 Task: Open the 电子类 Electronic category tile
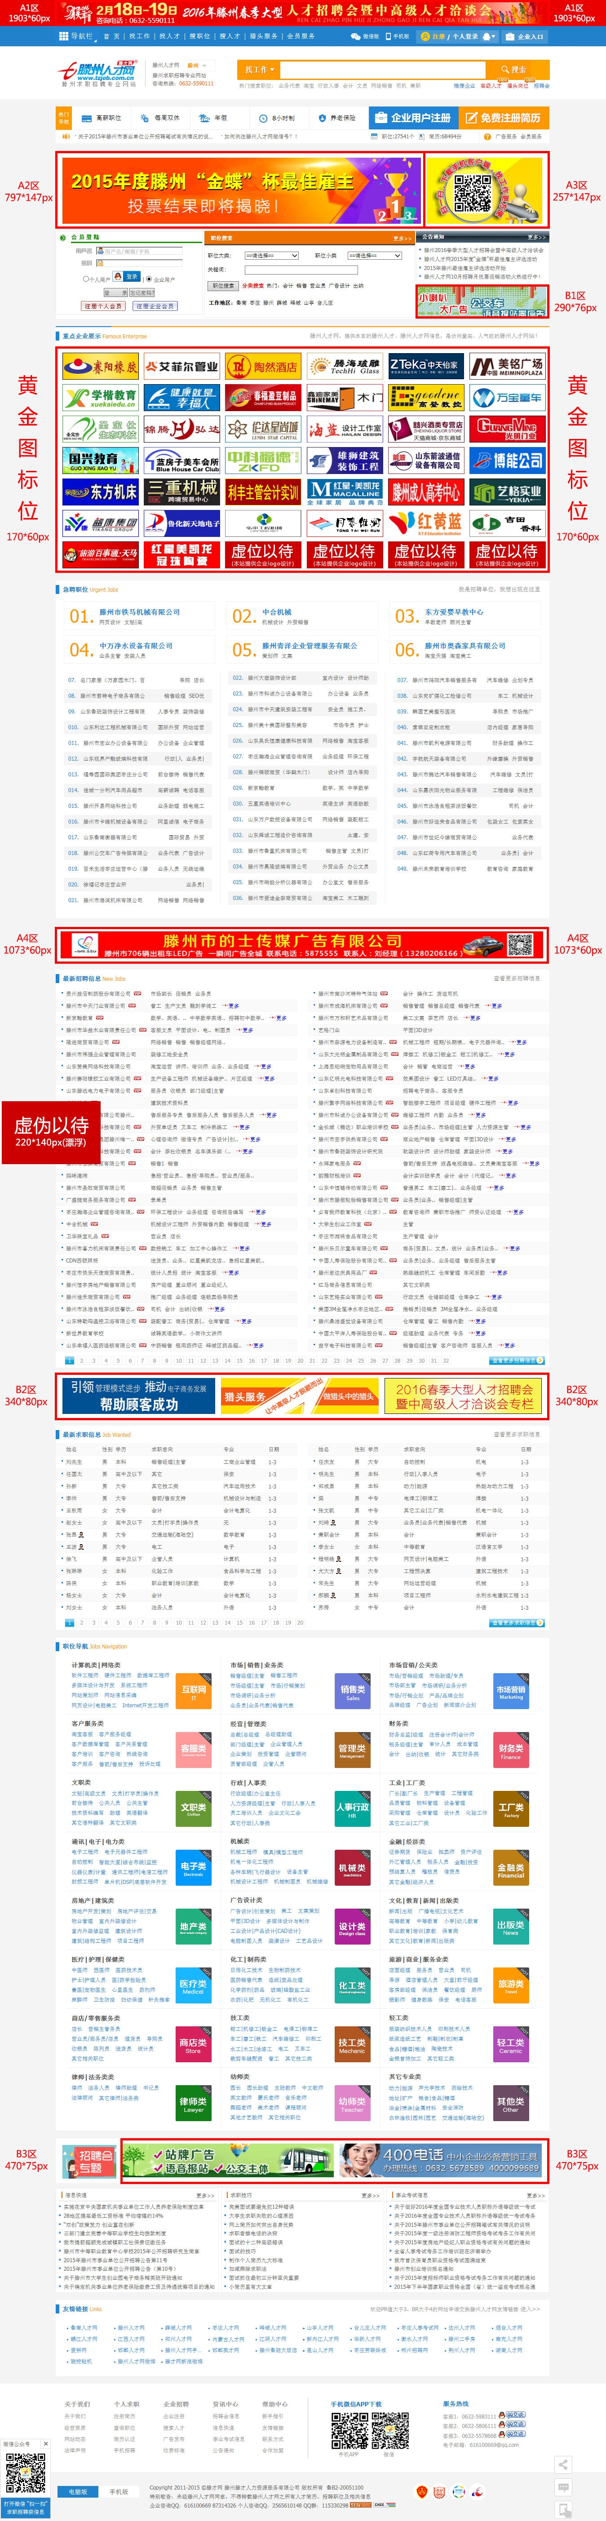point(194,1868)
